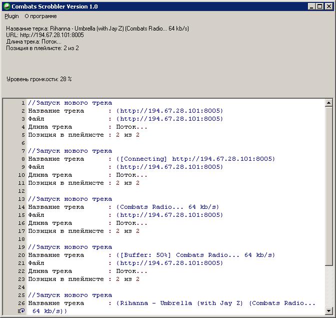Open the О программе menu

40,17
